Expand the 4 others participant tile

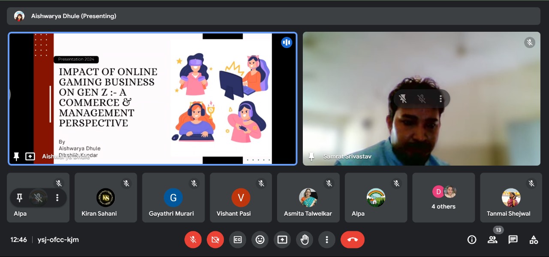pyautogui.click(x=443, y=198)
